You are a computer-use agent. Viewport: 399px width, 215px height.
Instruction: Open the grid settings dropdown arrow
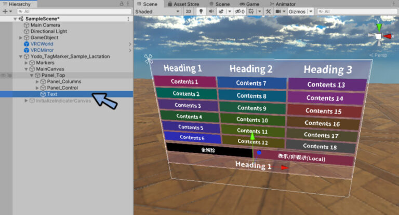260,11
